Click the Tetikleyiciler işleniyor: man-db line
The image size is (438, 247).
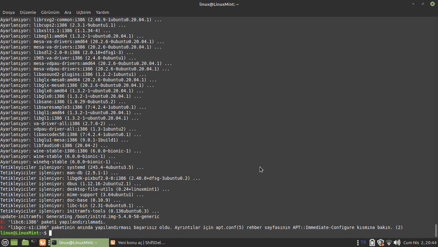(59, 172)
